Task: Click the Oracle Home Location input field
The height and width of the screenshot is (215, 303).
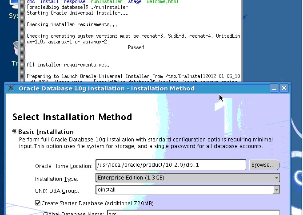Action: (171, 165)
